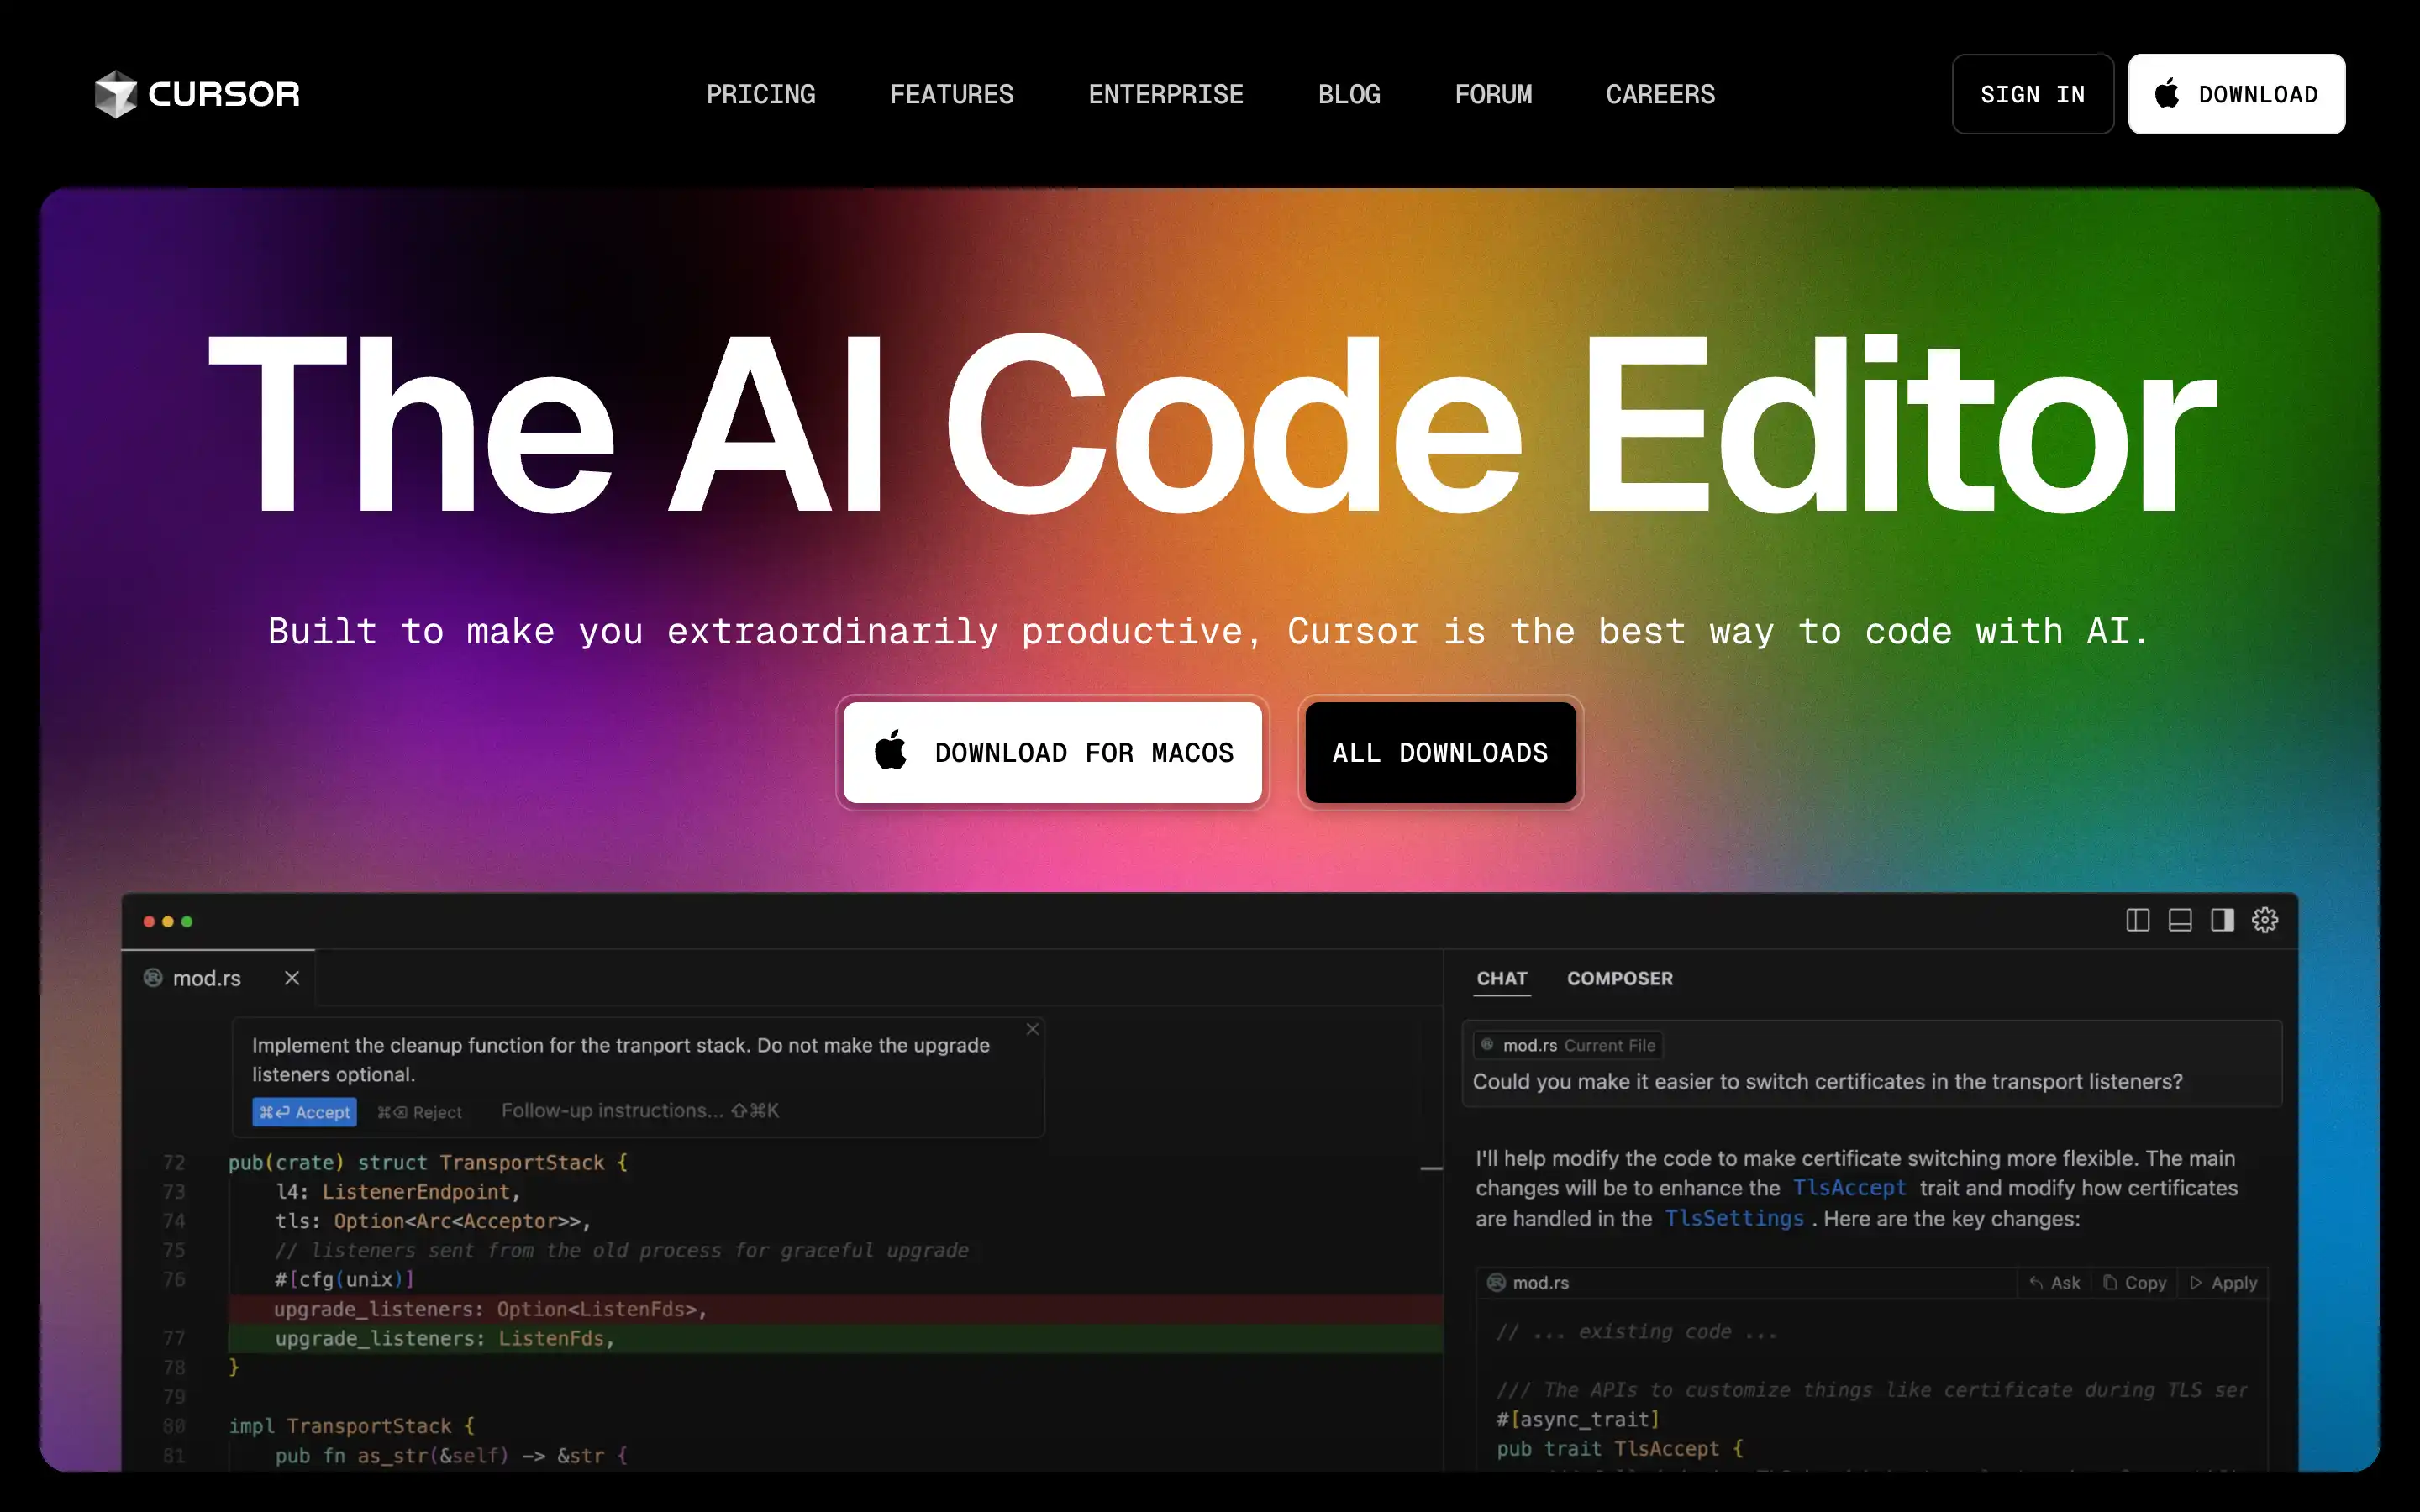Click the TlsSettings code reference in chat
2420x1512 pixels.
(x=1734, y=1218)
